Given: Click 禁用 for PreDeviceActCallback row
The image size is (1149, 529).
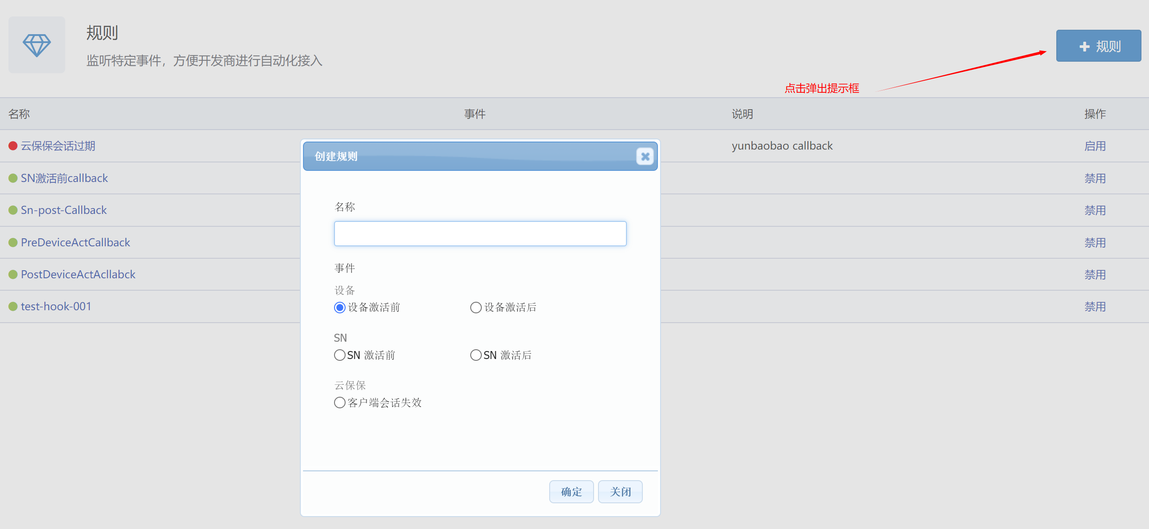Looking at the screenshot, I should 1095,243.
